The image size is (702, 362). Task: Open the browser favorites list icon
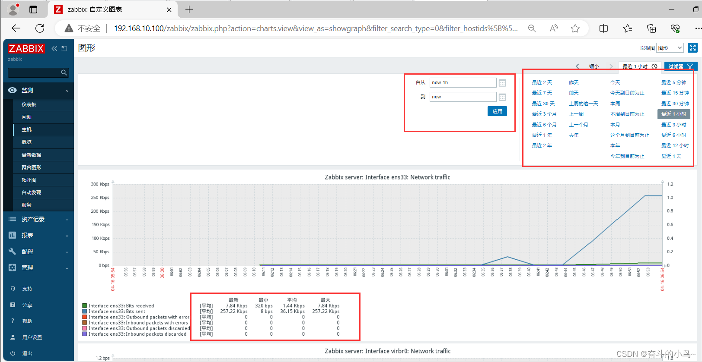coord(628,28)
